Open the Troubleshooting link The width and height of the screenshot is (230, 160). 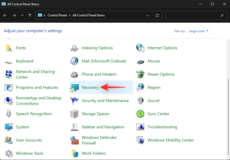point(162,127)
